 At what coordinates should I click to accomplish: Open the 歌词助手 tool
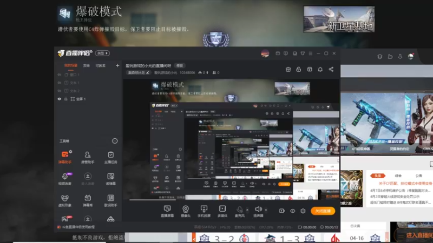coord(110,200)
